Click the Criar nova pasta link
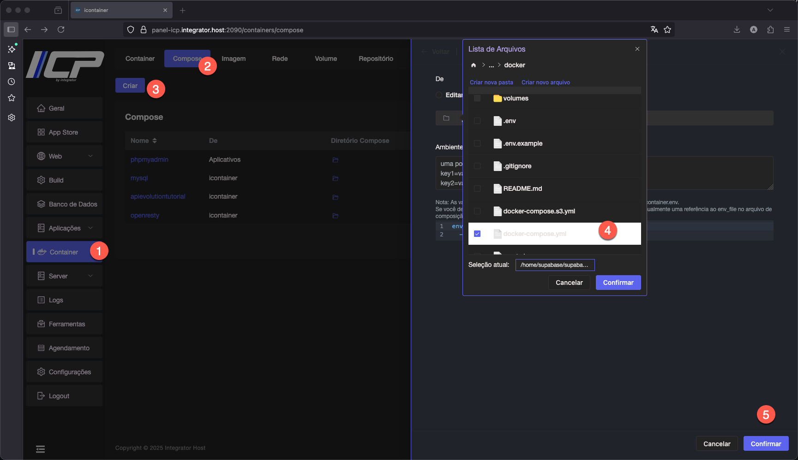The height and width of the screenshot is (460, 798). (491, 83)
